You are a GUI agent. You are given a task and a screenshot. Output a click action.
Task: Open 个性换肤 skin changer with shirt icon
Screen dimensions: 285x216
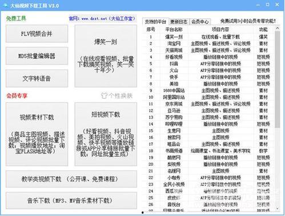pos(117,96)
